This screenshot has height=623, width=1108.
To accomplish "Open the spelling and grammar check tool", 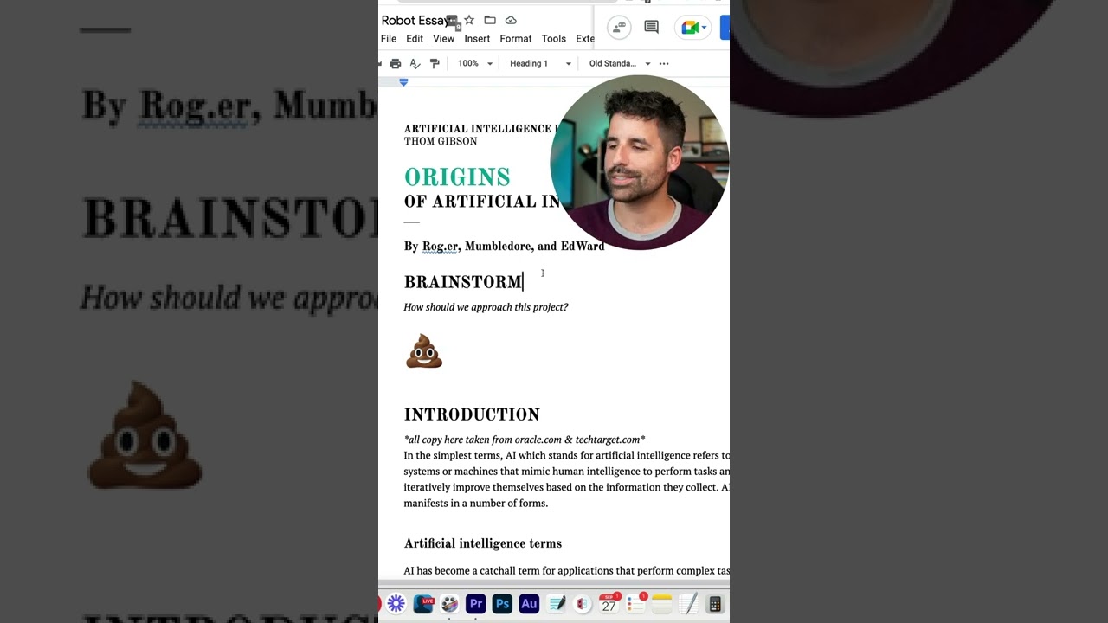I will pyautogui.click(x=415, y=63).
